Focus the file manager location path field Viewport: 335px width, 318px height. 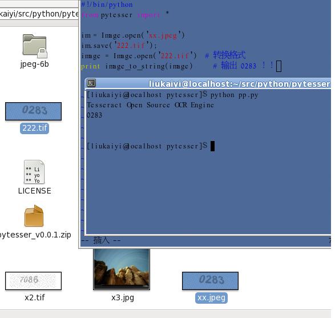[39, 14]
